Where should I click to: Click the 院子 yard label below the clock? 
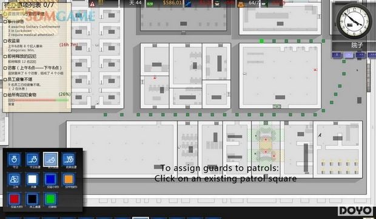[x=357, y=45]
